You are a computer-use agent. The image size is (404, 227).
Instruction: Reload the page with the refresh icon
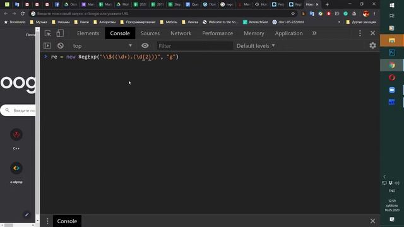23,14
